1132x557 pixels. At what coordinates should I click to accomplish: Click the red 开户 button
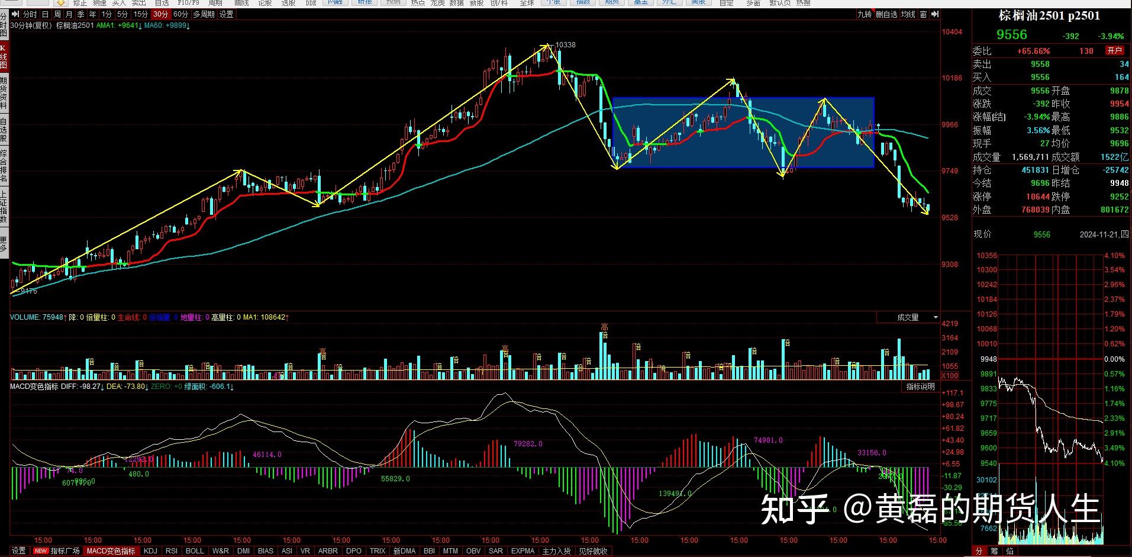pyautogui.click(x=1114, y=51)
